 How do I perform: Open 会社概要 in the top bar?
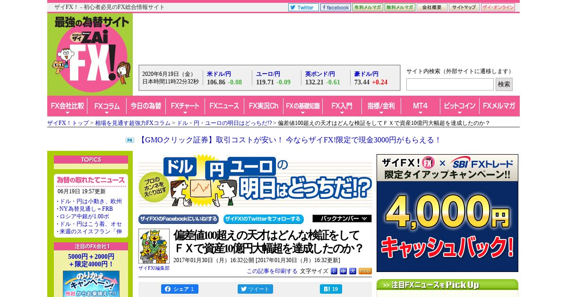(432, 8)
